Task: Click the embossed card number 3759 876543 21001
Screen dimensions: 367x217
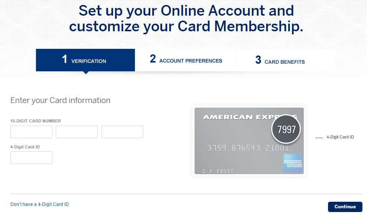Action: (x=248, y=148)
